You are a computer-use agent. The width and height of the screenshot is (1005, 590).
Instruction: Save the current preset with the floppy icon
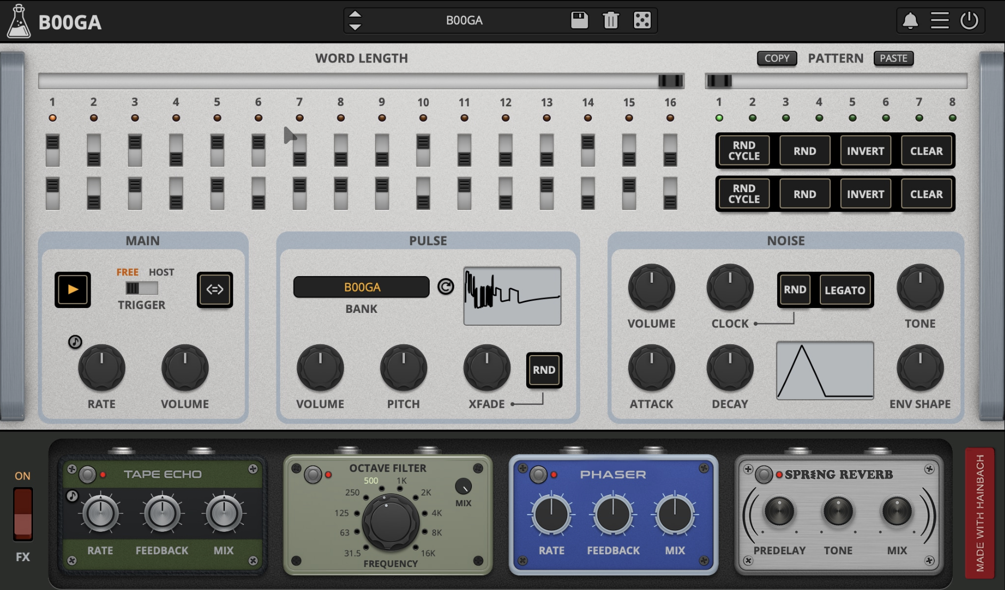pyautogui.click(x=579, y=20)
